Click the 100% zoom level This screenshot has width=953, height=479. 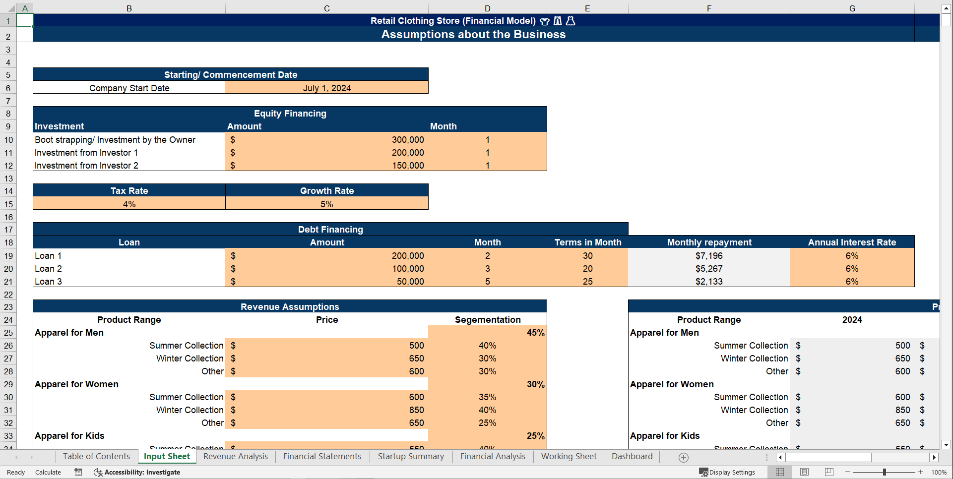tap(939, 472)
